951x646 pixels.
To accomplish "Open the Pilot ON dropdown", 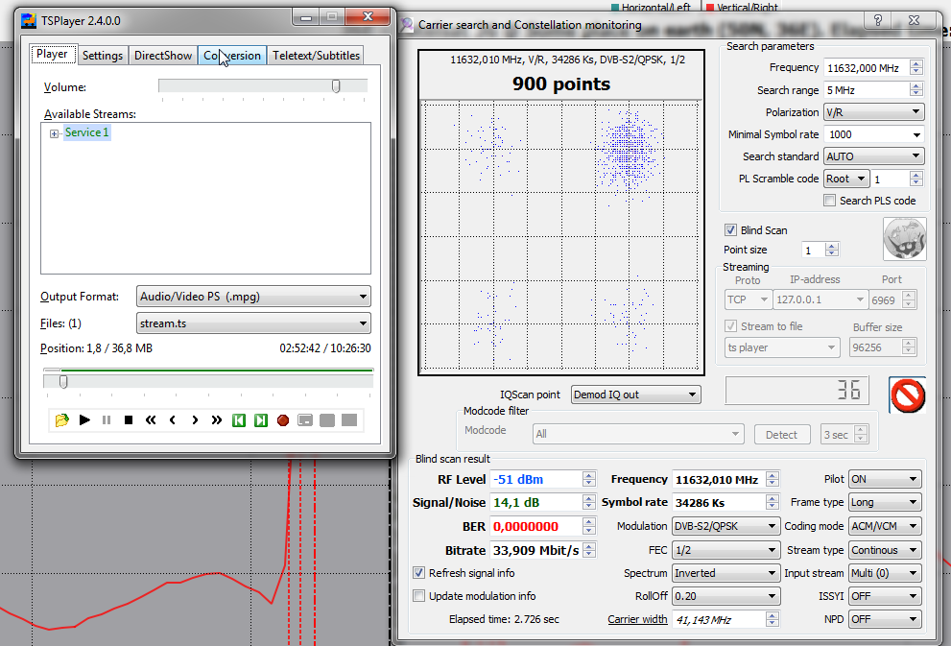I will (885, 479).
